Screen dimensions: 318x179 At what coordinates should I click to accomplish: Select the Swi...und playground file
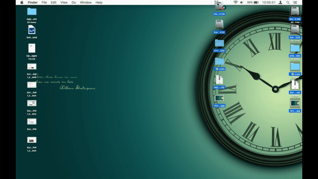(x=32, y=30)
